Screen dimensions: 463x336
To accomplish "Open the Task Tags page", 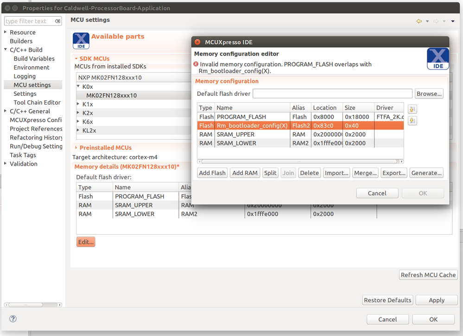I will [23, 155].
